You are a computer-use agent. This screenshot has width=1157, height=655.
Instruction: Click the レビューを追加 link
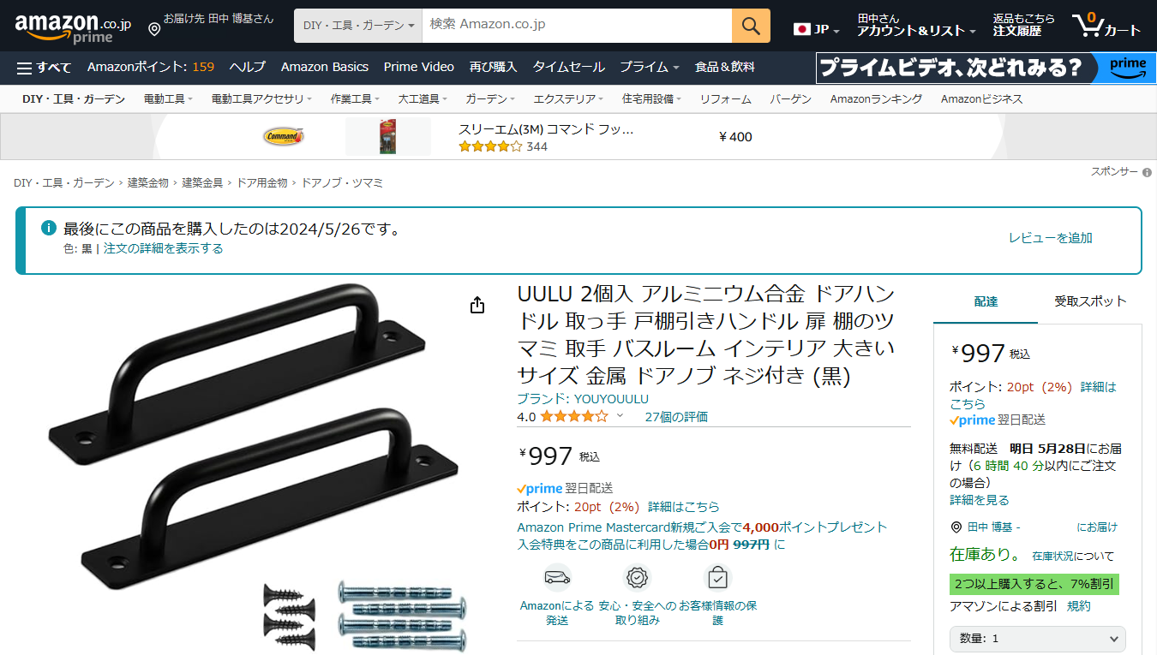tap(1051, 238)
